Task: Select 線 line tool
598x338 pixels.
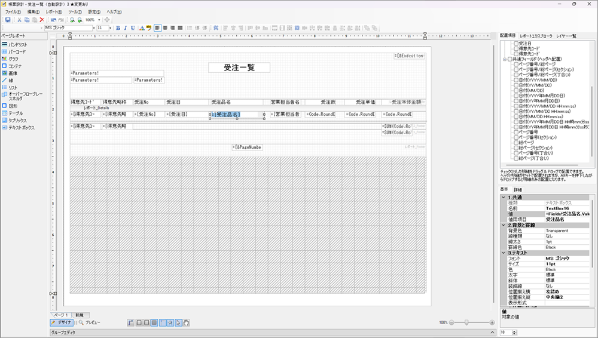Action: [8, 81]
